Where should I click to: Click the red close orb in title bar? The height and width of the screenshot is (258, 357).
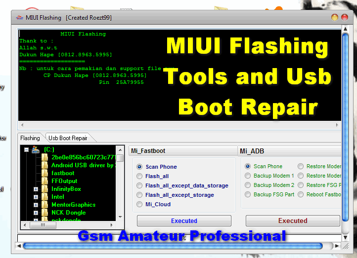tap(345, 17)
